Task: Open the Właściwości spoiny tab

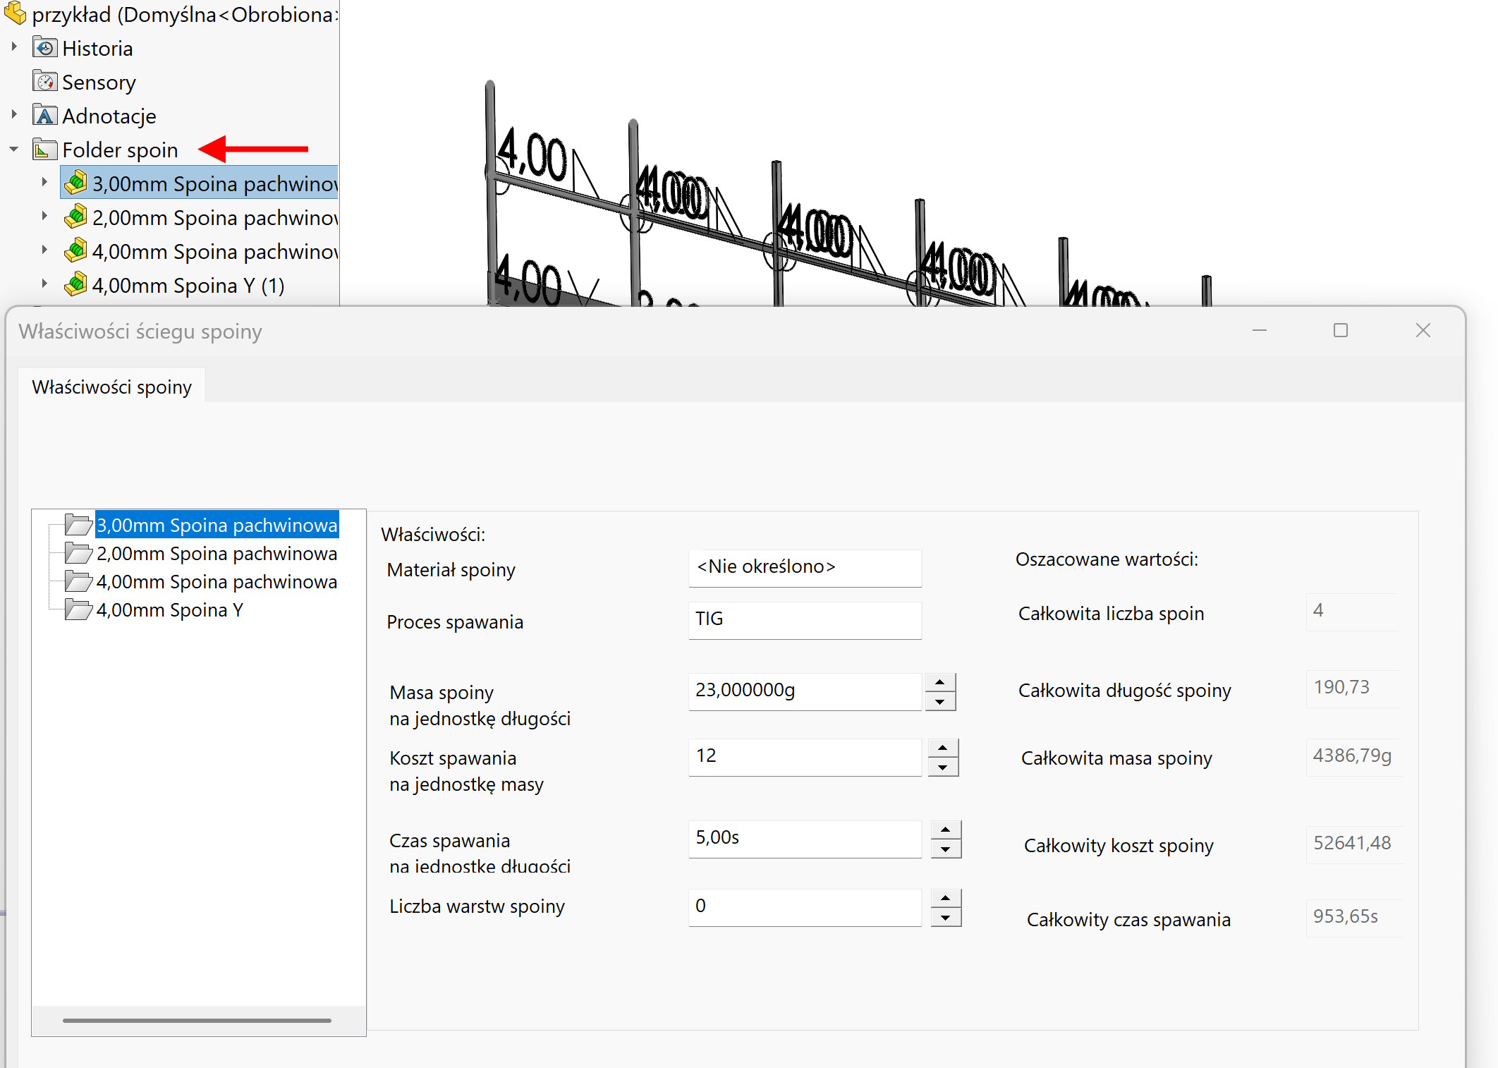Action: [111, 387]
